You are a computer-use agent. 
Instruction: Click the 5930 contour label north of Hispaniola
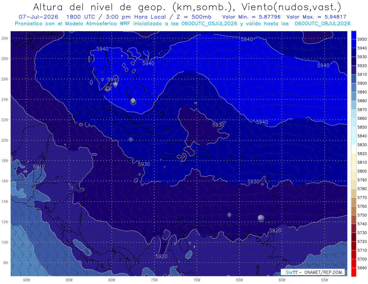tap(218, 125)
